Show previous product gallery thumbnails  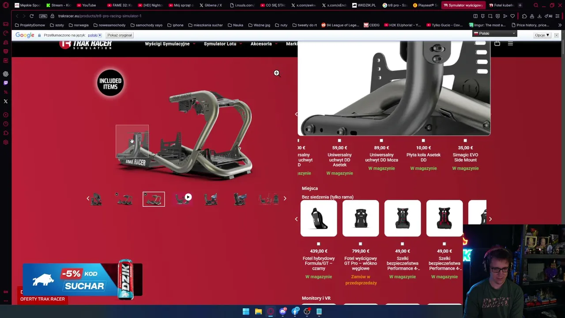coord(88,198)
